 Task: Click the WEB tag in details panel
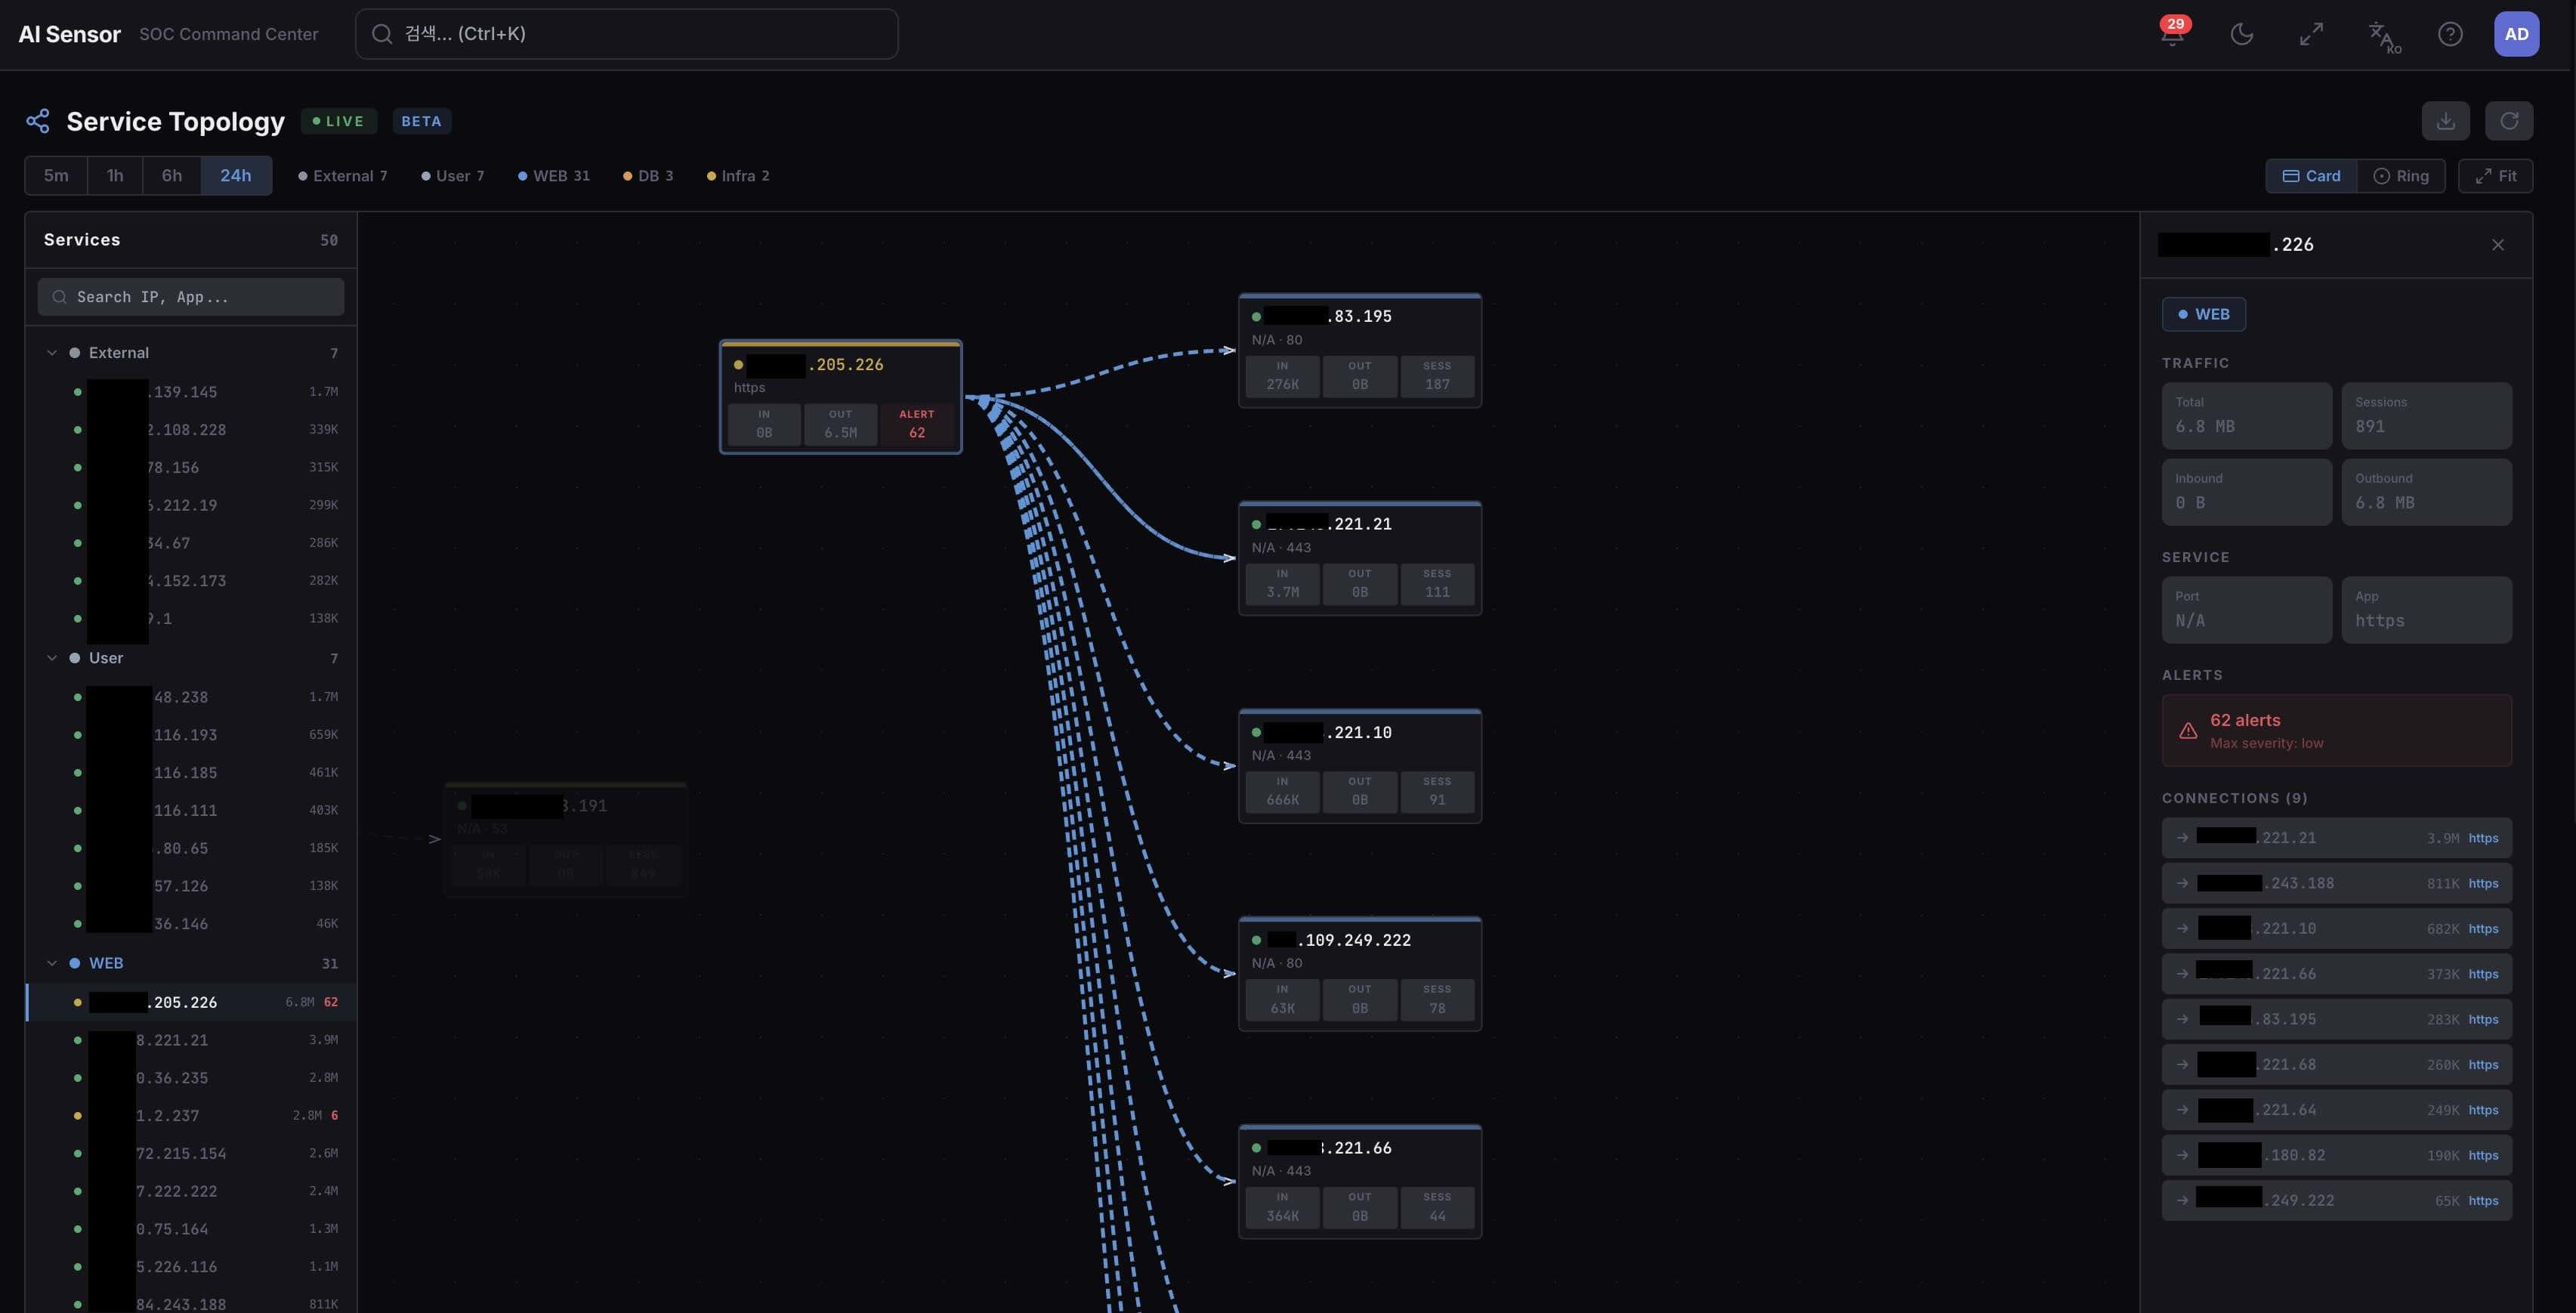[x=2204, y=314]
